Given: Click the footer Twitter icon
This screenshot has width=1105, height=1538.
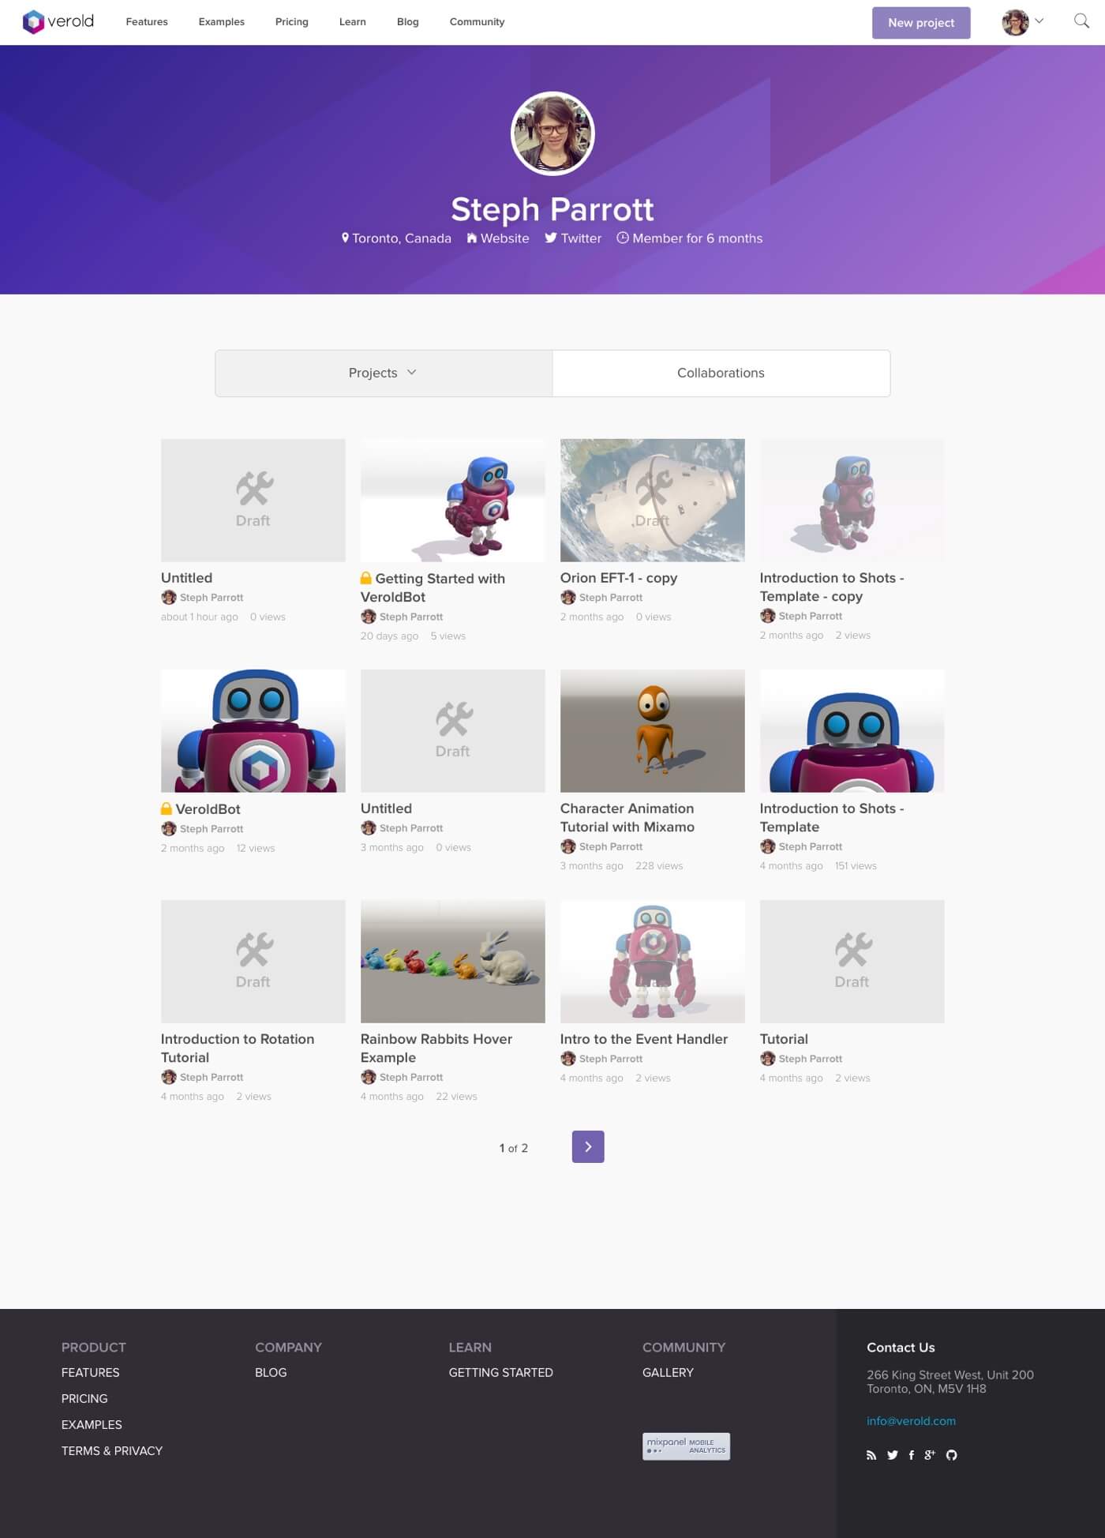Looking at the screenshot, I should click(893, 1455).
